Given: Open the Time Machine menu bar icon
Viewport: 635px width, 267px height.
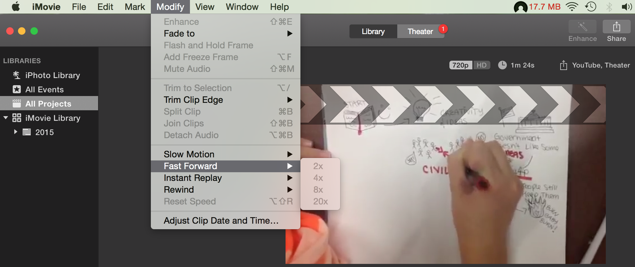Looking at the screenshot, I should pos(591,7).
